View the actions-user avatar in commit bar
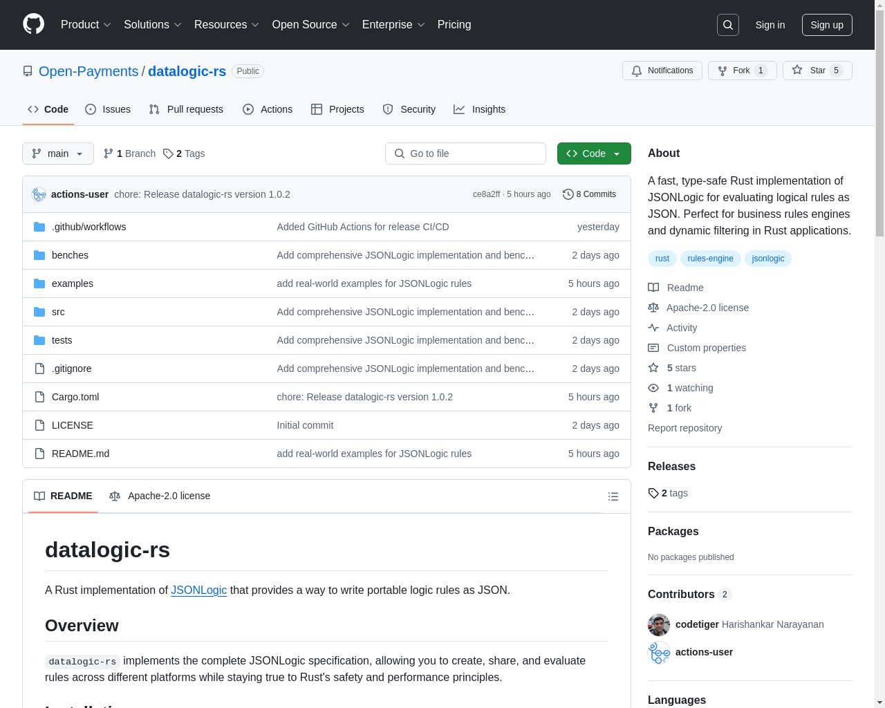 [x=39, y=194]
